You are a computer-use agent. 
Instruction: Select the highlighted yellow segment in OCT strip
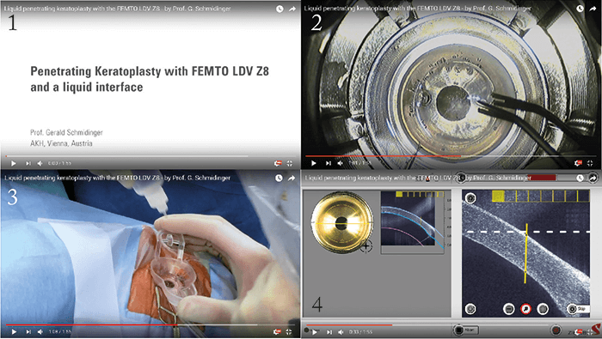[498, 197]
